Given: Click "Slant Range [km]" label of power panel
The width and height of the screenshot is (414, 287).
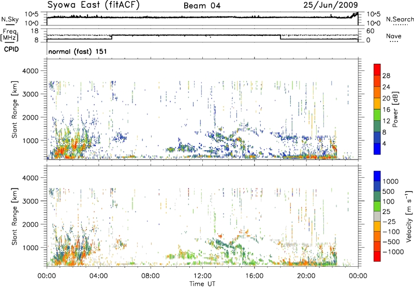Looking at the screenshot, I should pos(14,109).
